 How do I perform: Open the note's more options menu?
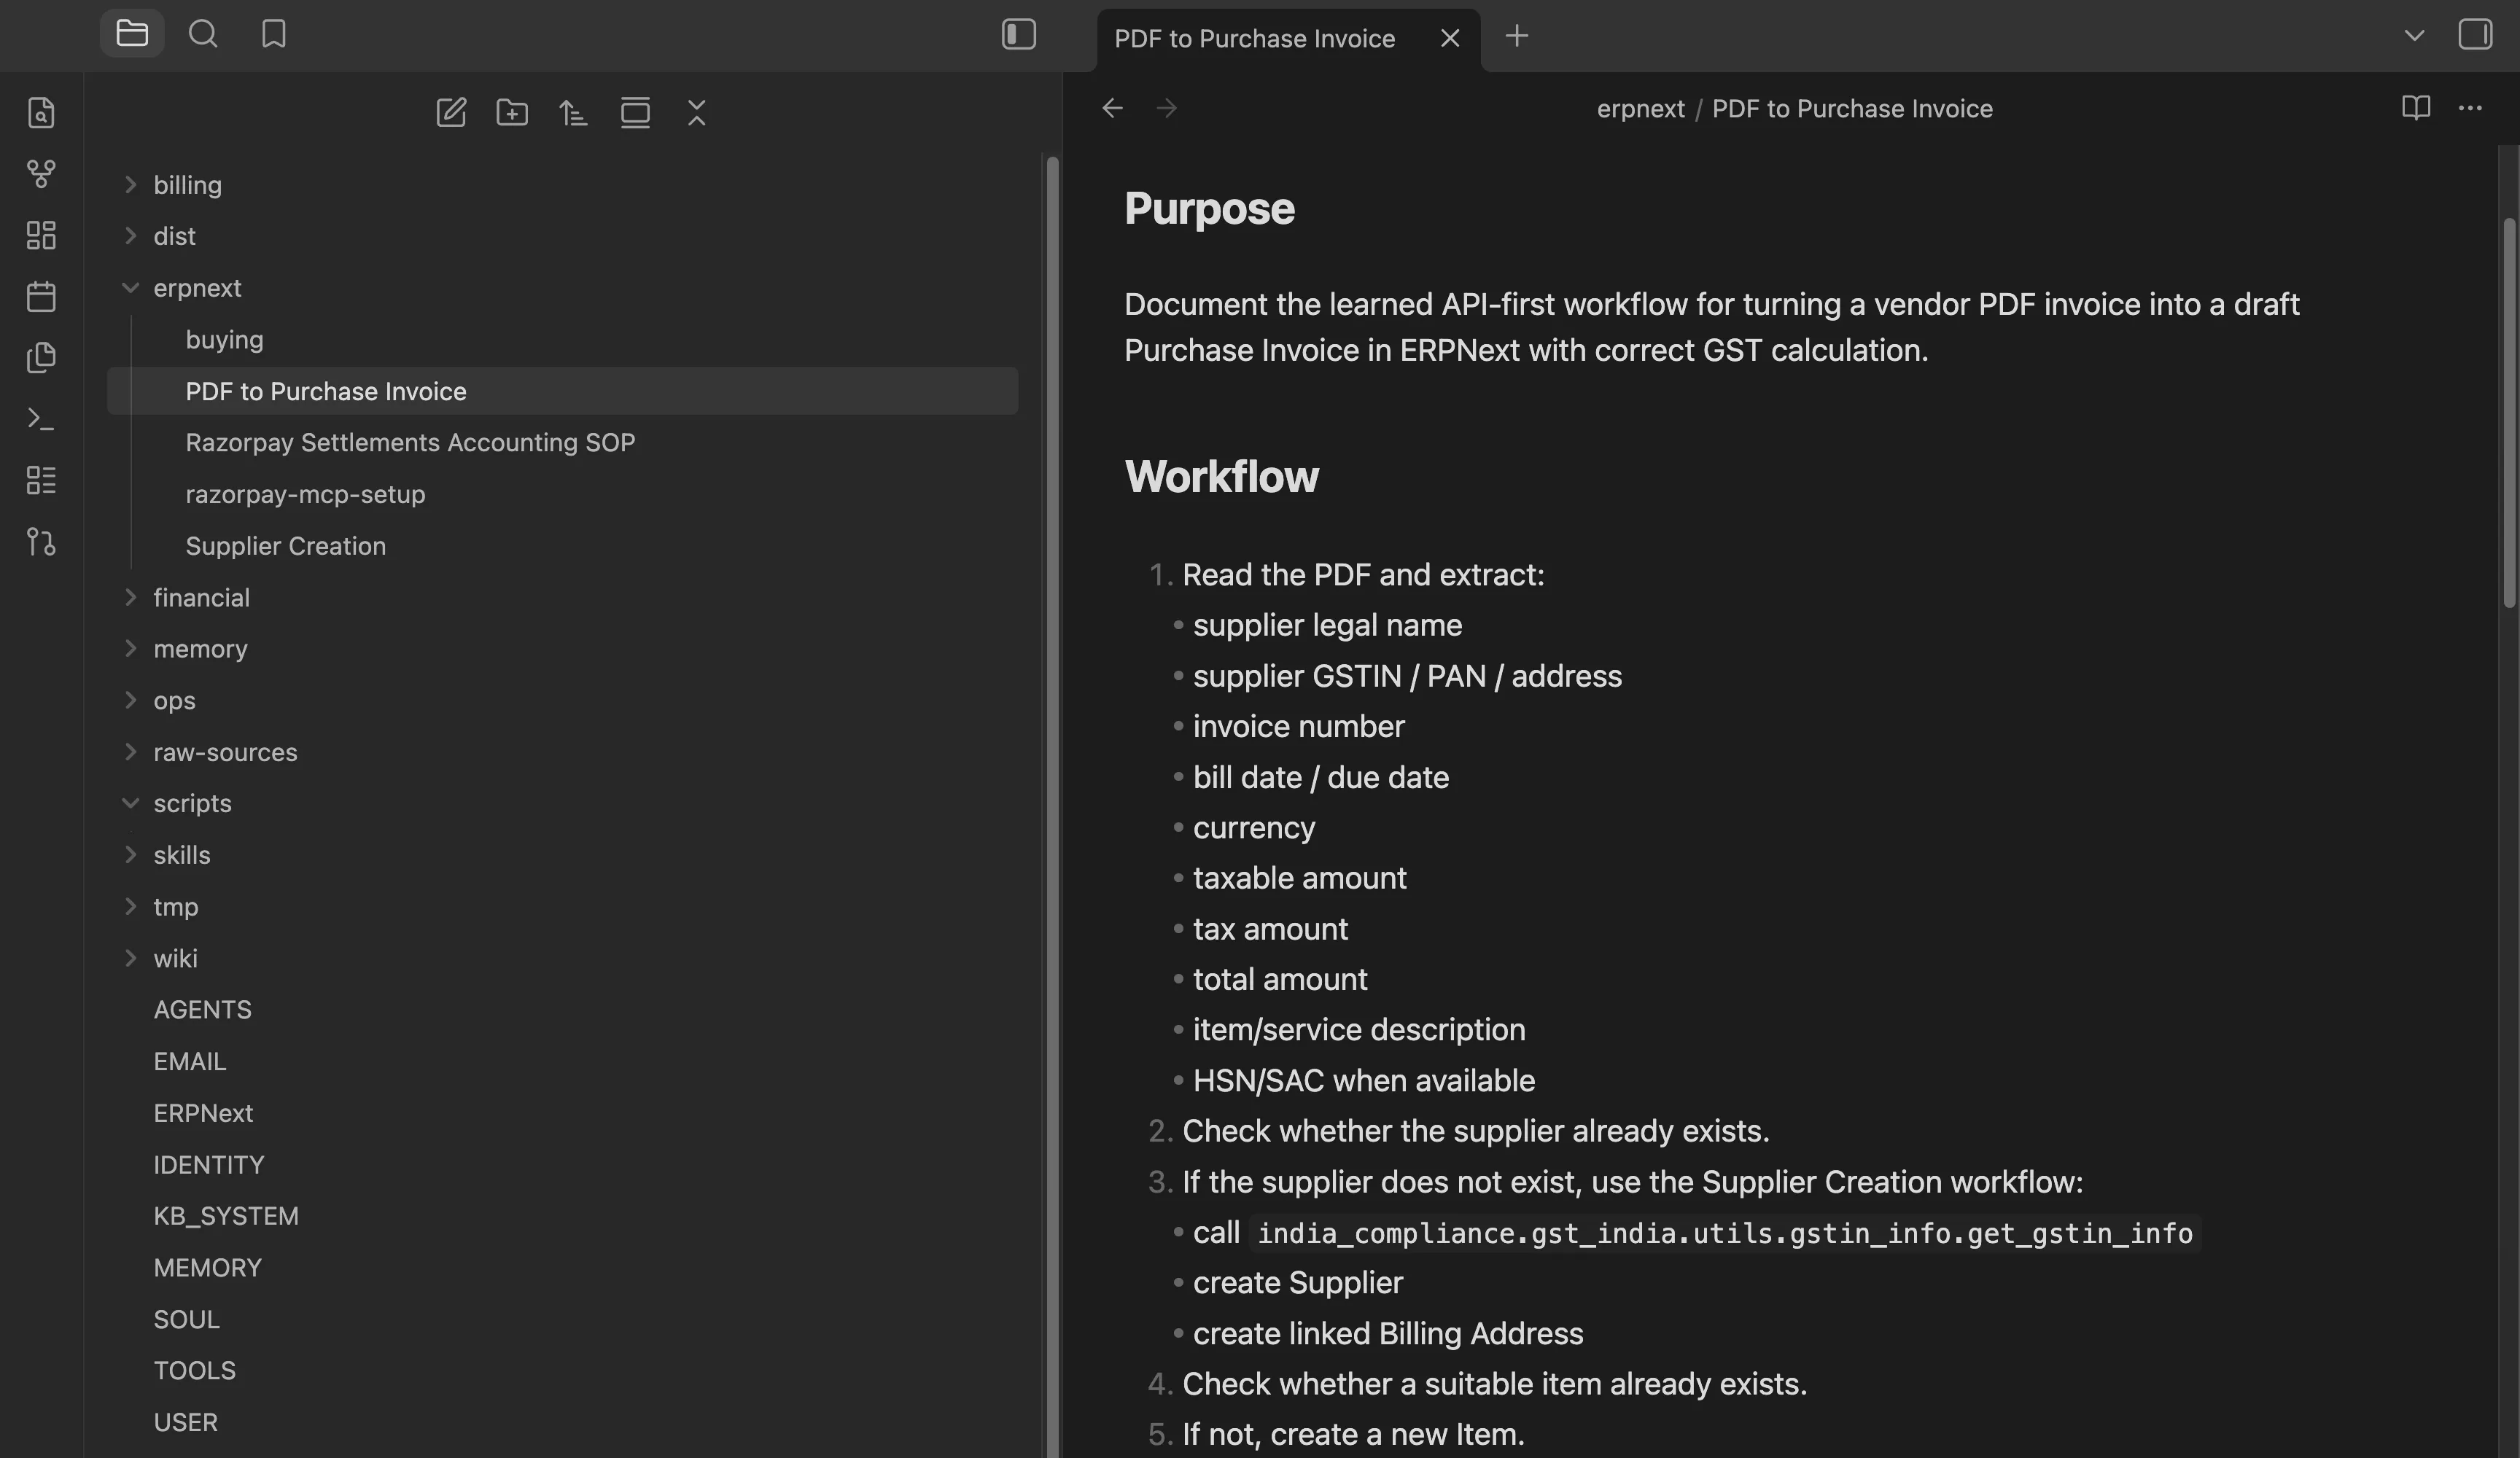2470,107
